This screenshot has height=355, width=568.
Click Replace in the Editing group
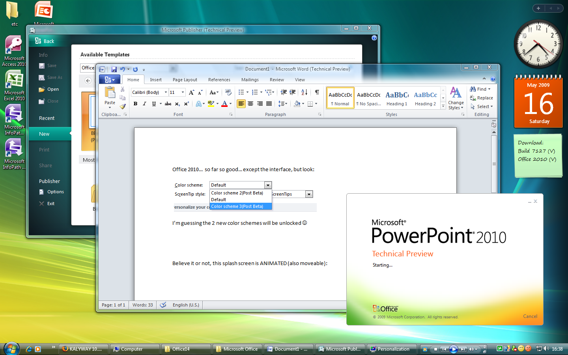[482, 98]
